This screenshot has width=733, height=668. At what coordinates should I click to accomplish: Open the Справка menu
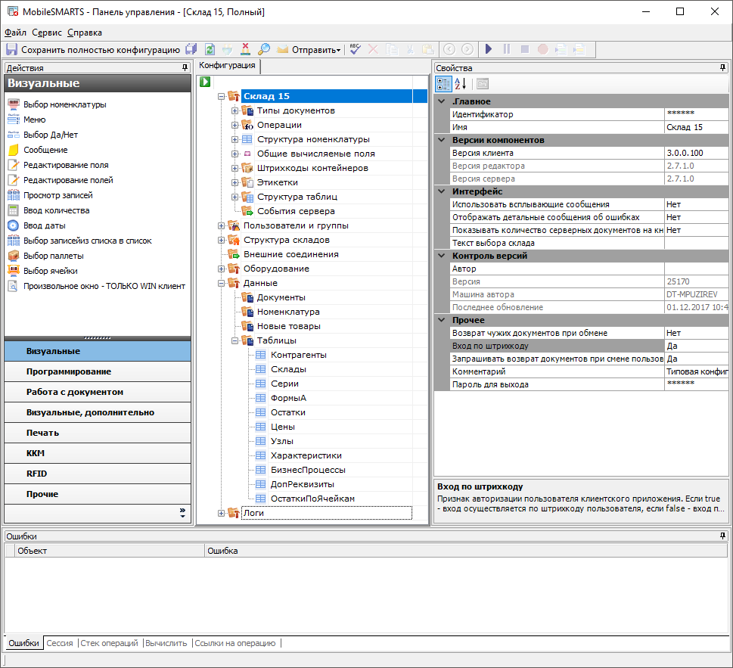click(x=85, y=33)
